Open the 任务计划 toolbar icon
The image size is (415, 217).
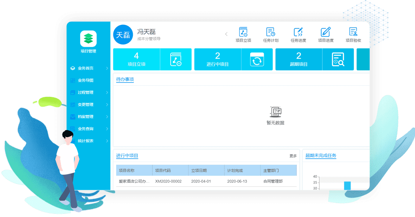[271, 32]
